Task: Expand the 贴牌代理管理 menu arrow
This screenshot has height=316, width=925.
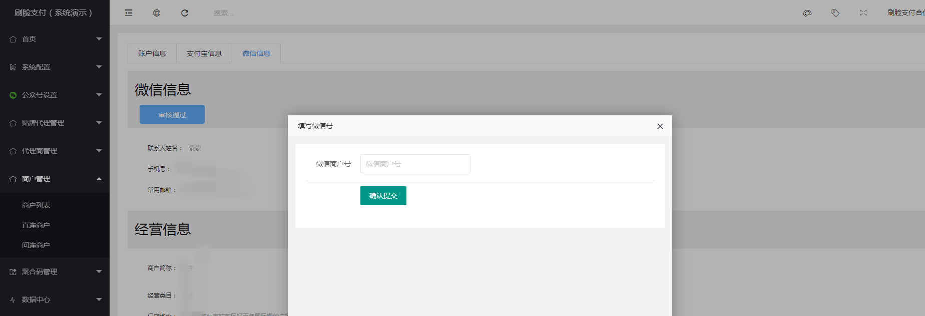Action: click(99, 123)
